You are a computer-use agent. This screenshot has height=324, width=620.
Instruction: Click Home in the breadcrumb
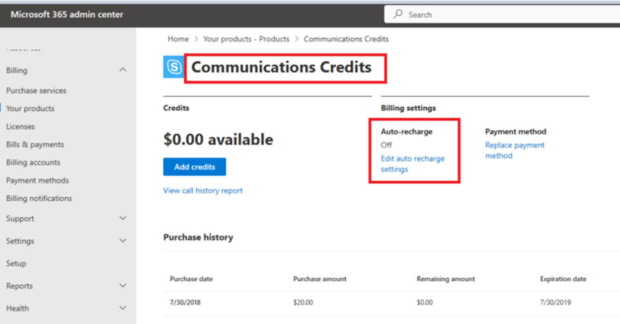(178, 39)
